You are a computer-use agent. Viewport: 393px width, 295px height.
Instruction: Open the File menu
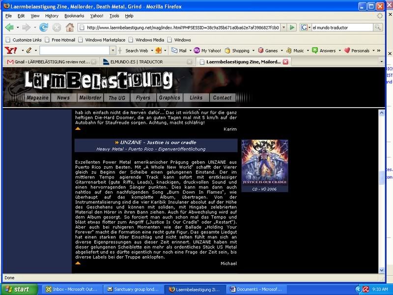(x=8, y=16)
